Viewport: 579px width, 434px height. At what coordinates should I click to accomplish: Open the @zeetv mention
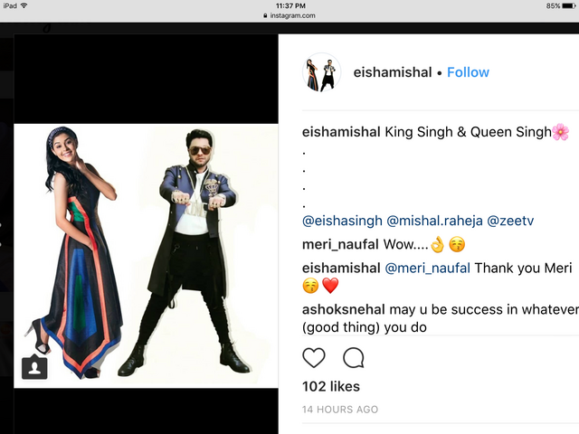pyautogui.click(x=510, y=221)
